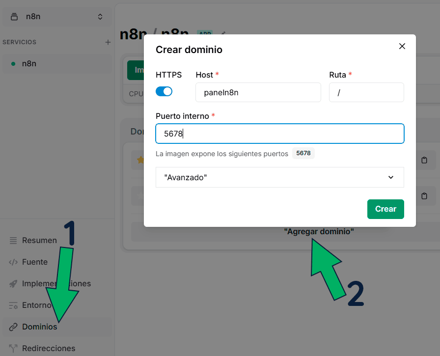440x356 pixels.
Task: Click the Host input field
Action: pyautogui.click(x=258, y=91)
